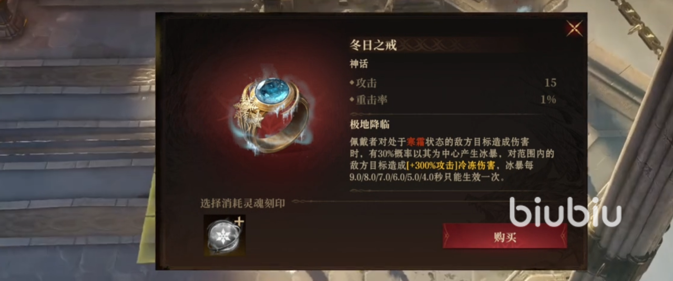This screenshot has width=673, height=281.
Task: Click the 选择消耗灵魂刻印 label
Action: [x=242, y=203]
